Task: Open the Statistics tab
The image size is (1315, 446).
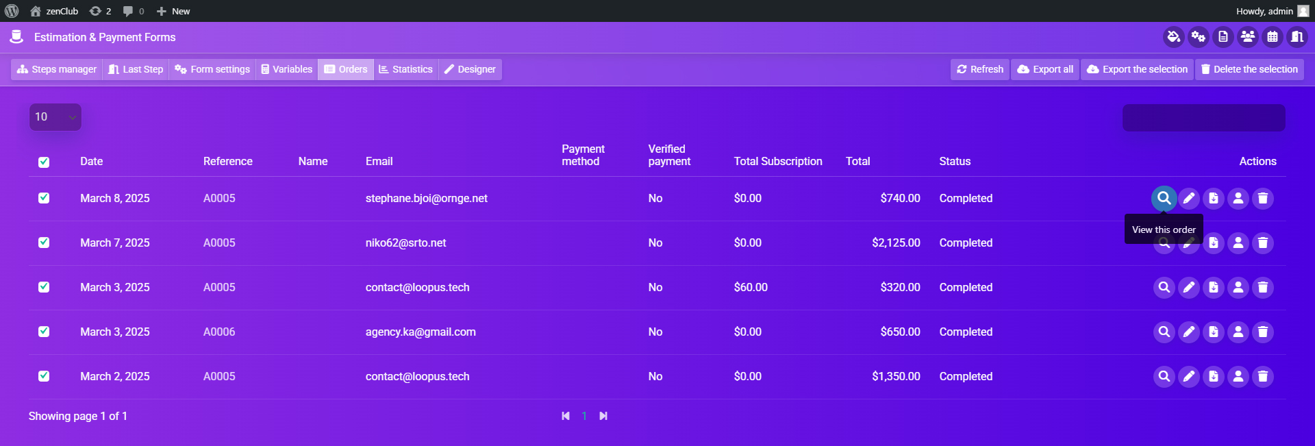Action: click(406, 69)
